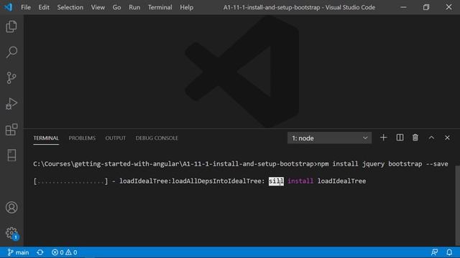The width and height of the screenshot is (460, 258).
Task: Switch to the DEBUG CONSOLE tab
Action: (x=157, y=138)
